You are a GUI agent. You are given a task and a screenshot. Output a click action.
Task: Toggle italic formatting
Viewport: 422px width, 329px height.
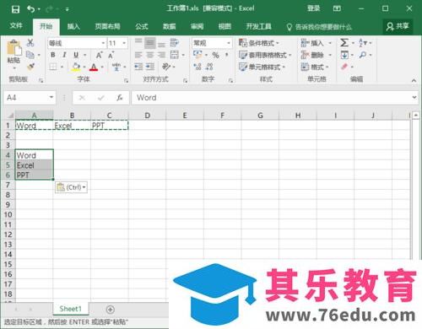64,55
